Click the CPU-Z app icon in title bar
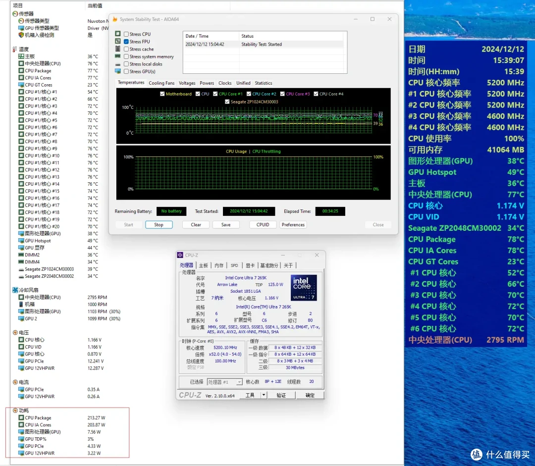The width and height of the screenshot is (535, 466). pos(180,255)
